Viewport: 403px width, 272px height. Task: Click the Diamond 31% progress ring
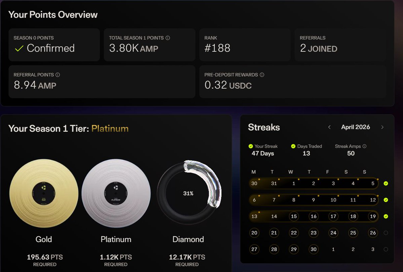click(x=189, y=193)
